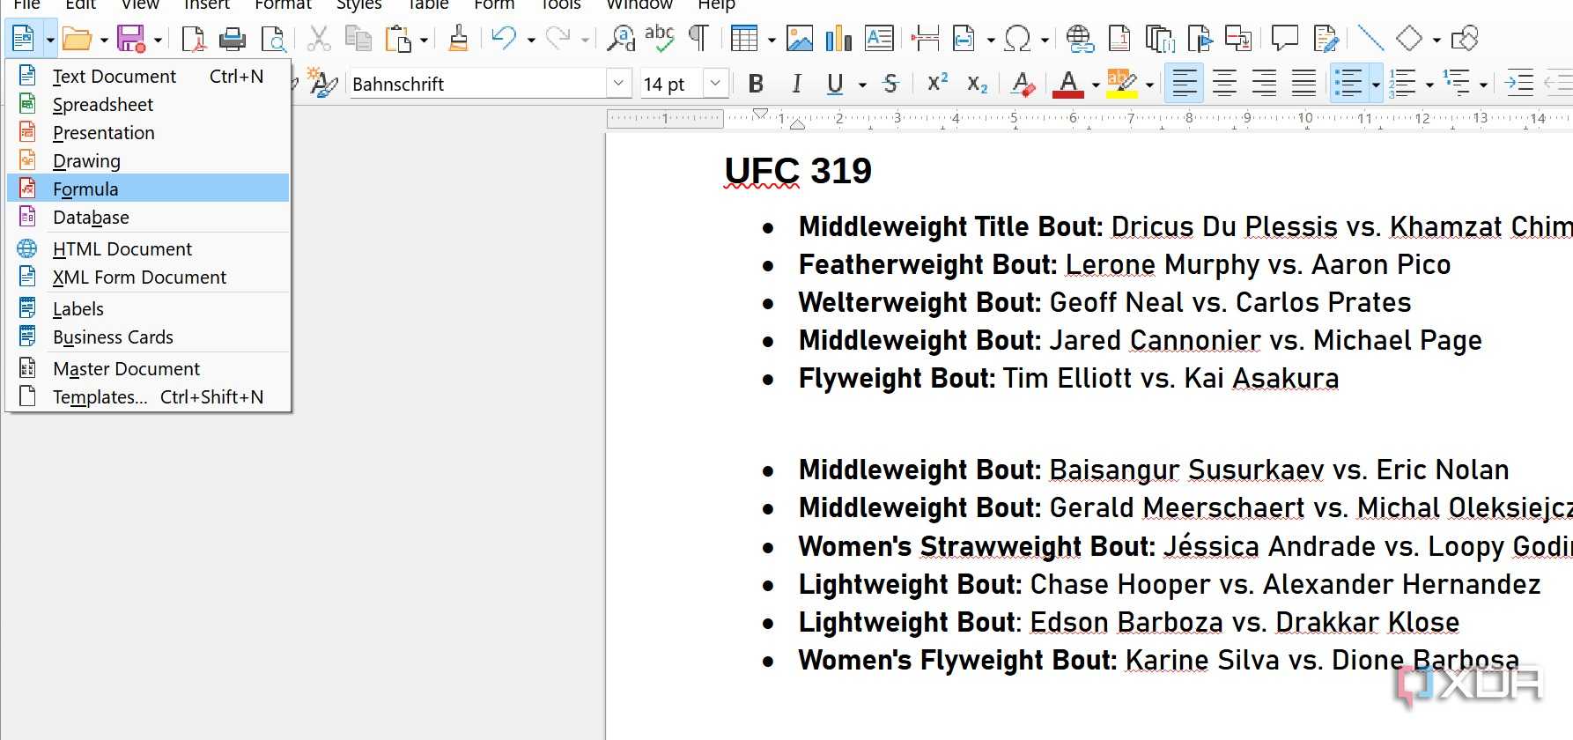Select Presentation from the New menu

click(148, 132)
